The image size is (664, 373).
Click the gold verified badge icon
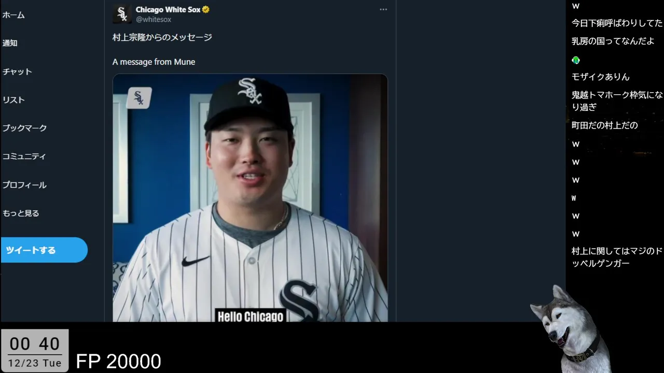point(206,9)
